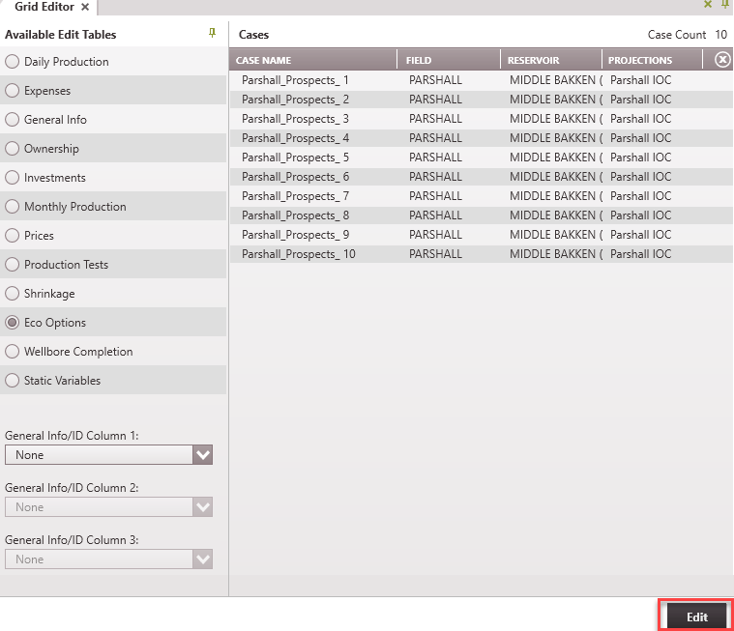
Task: Select the Parshall_Prospects_ 5 case row
Action: click(x=295, y=158)
